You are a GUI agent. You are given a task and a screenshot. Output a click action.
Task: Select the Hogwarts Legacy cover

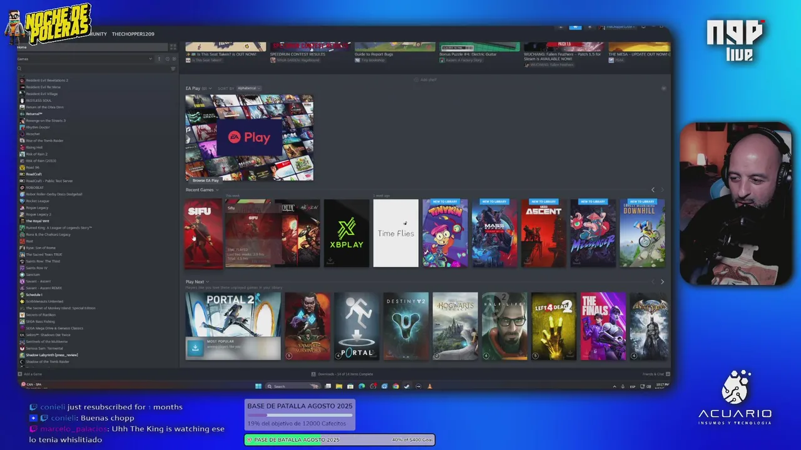(455, 326)
